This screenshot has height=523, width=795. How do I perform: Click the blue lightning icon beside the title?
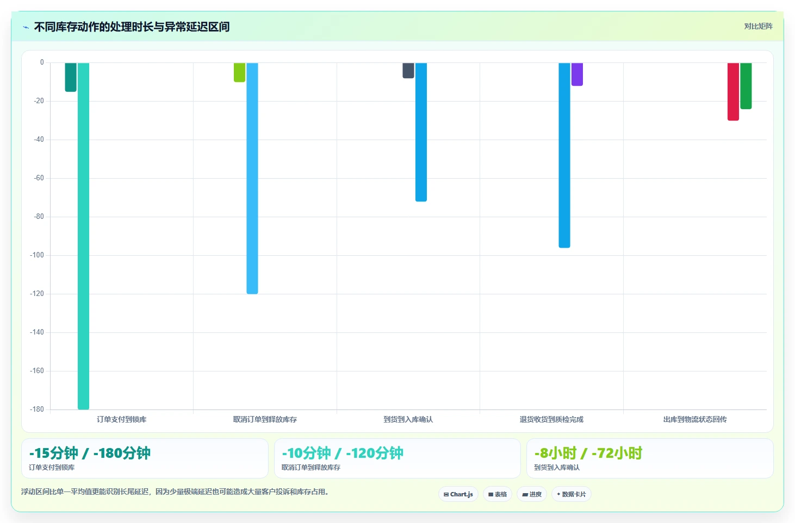coord(26,27)
